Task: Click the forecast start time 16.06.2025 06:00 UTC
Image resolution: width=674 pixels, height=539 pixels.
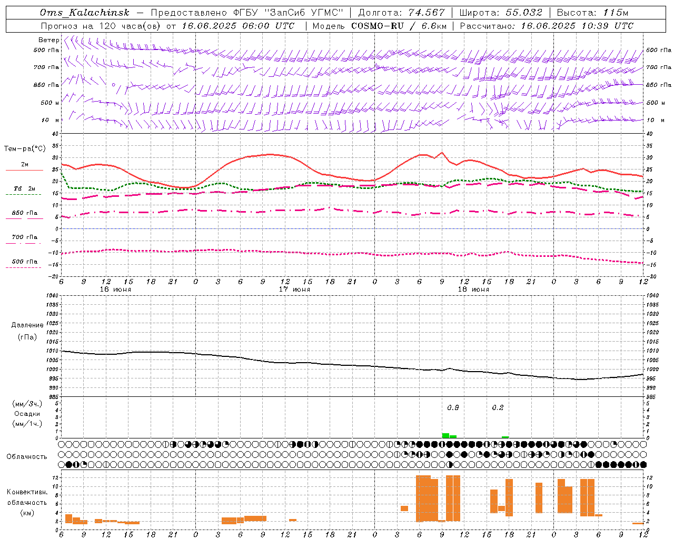Action: tap(239, 26)
